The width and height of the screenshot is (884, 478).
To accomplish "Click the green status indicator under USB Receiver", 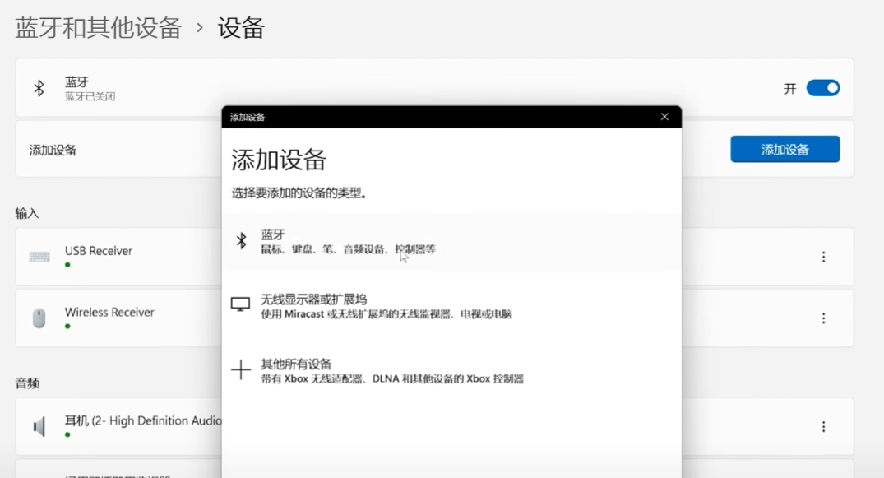I will 68,265.
